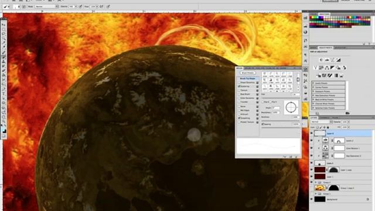
Task: Uncheck the Scattering option
Action: [x=239, y=86]
